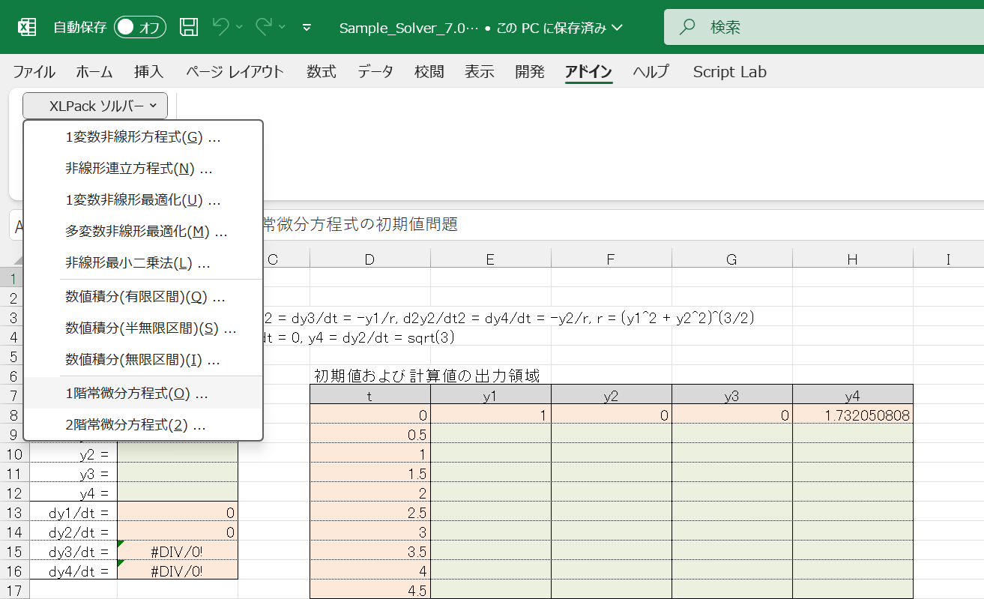
Task: Select 1階常微分方程式(O) menu entry
Action: tap(136, 394)
